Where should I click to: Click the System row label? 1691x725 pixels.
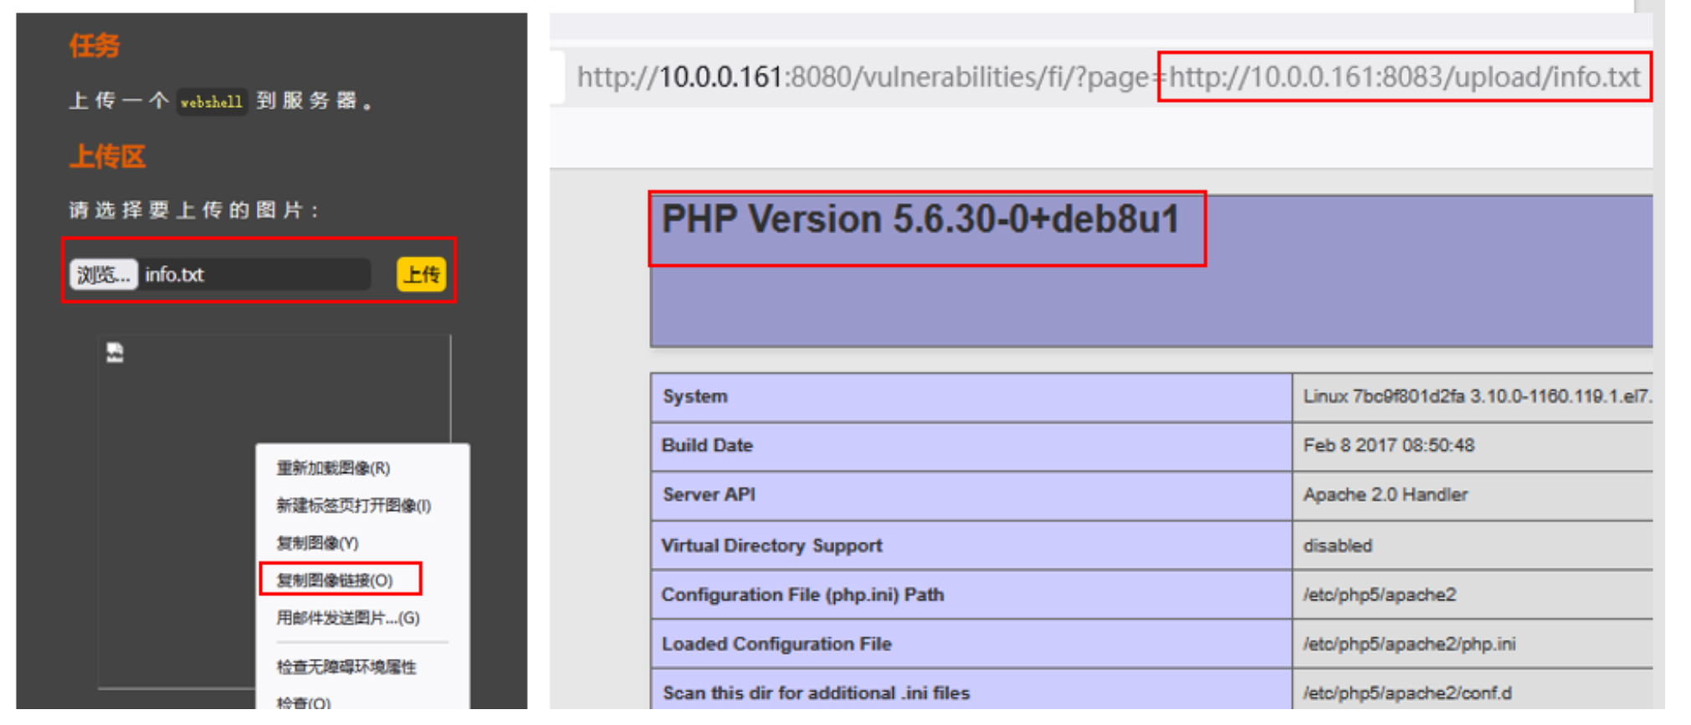695,396
